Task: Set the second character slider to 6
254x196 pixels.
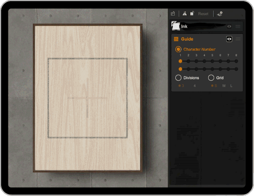Action: click(220, 69)
